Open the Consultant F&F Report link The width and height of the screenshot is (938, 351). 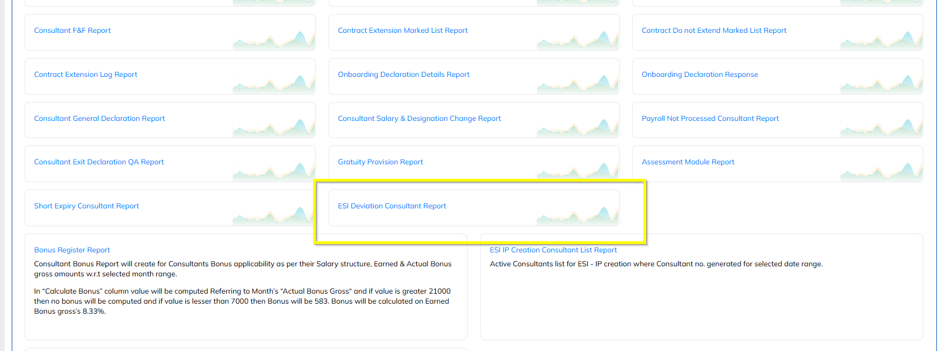[73, 31]
